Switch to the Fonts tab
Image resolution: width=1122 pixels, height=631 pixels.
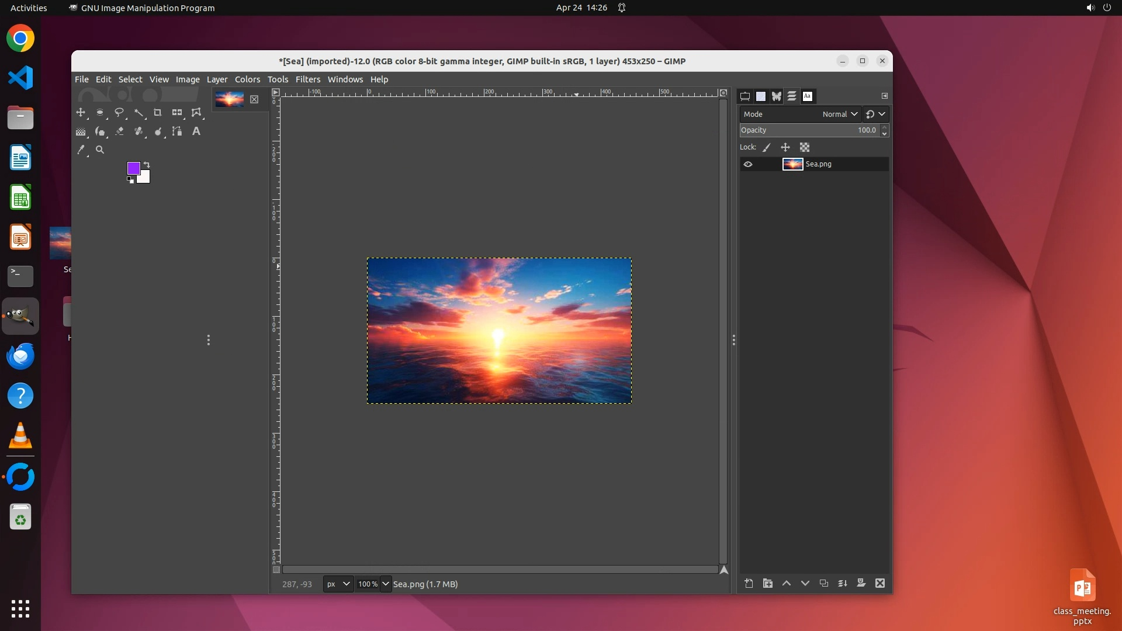(x=808, y=96)
